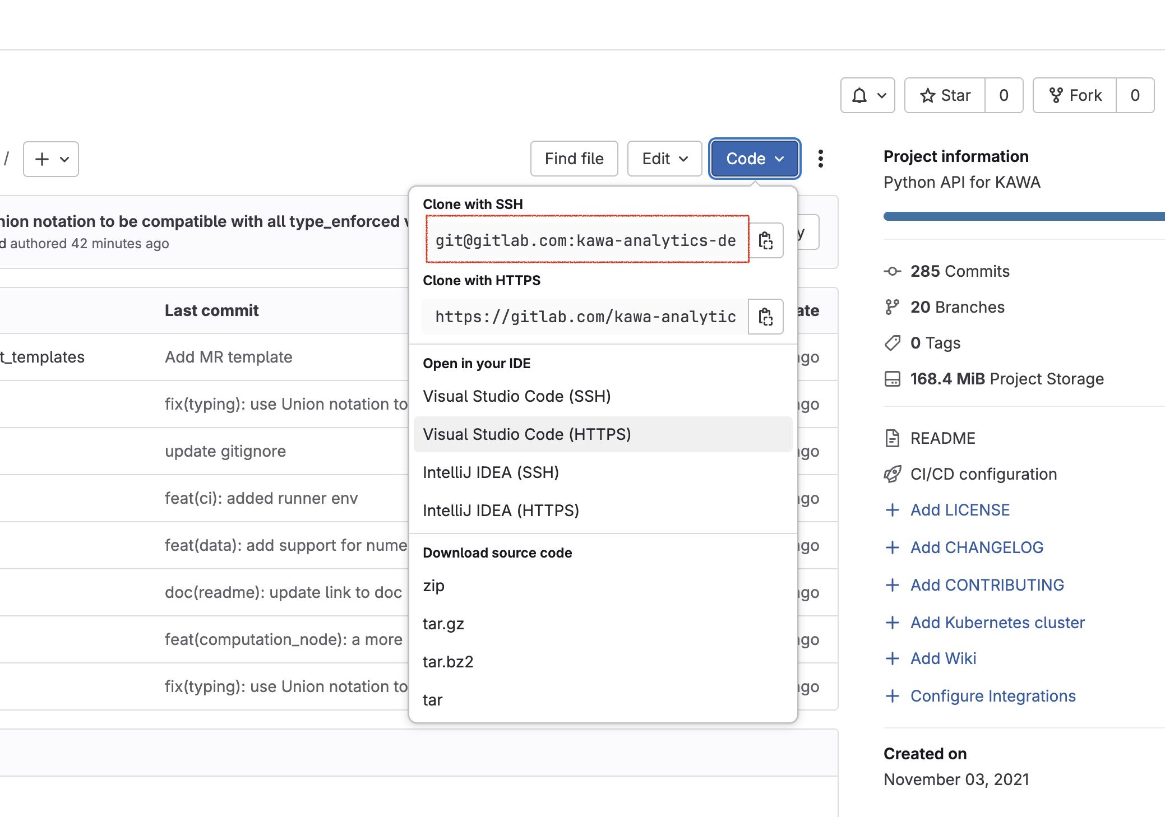
Task: Star this project
Action: tap(945, 95)
